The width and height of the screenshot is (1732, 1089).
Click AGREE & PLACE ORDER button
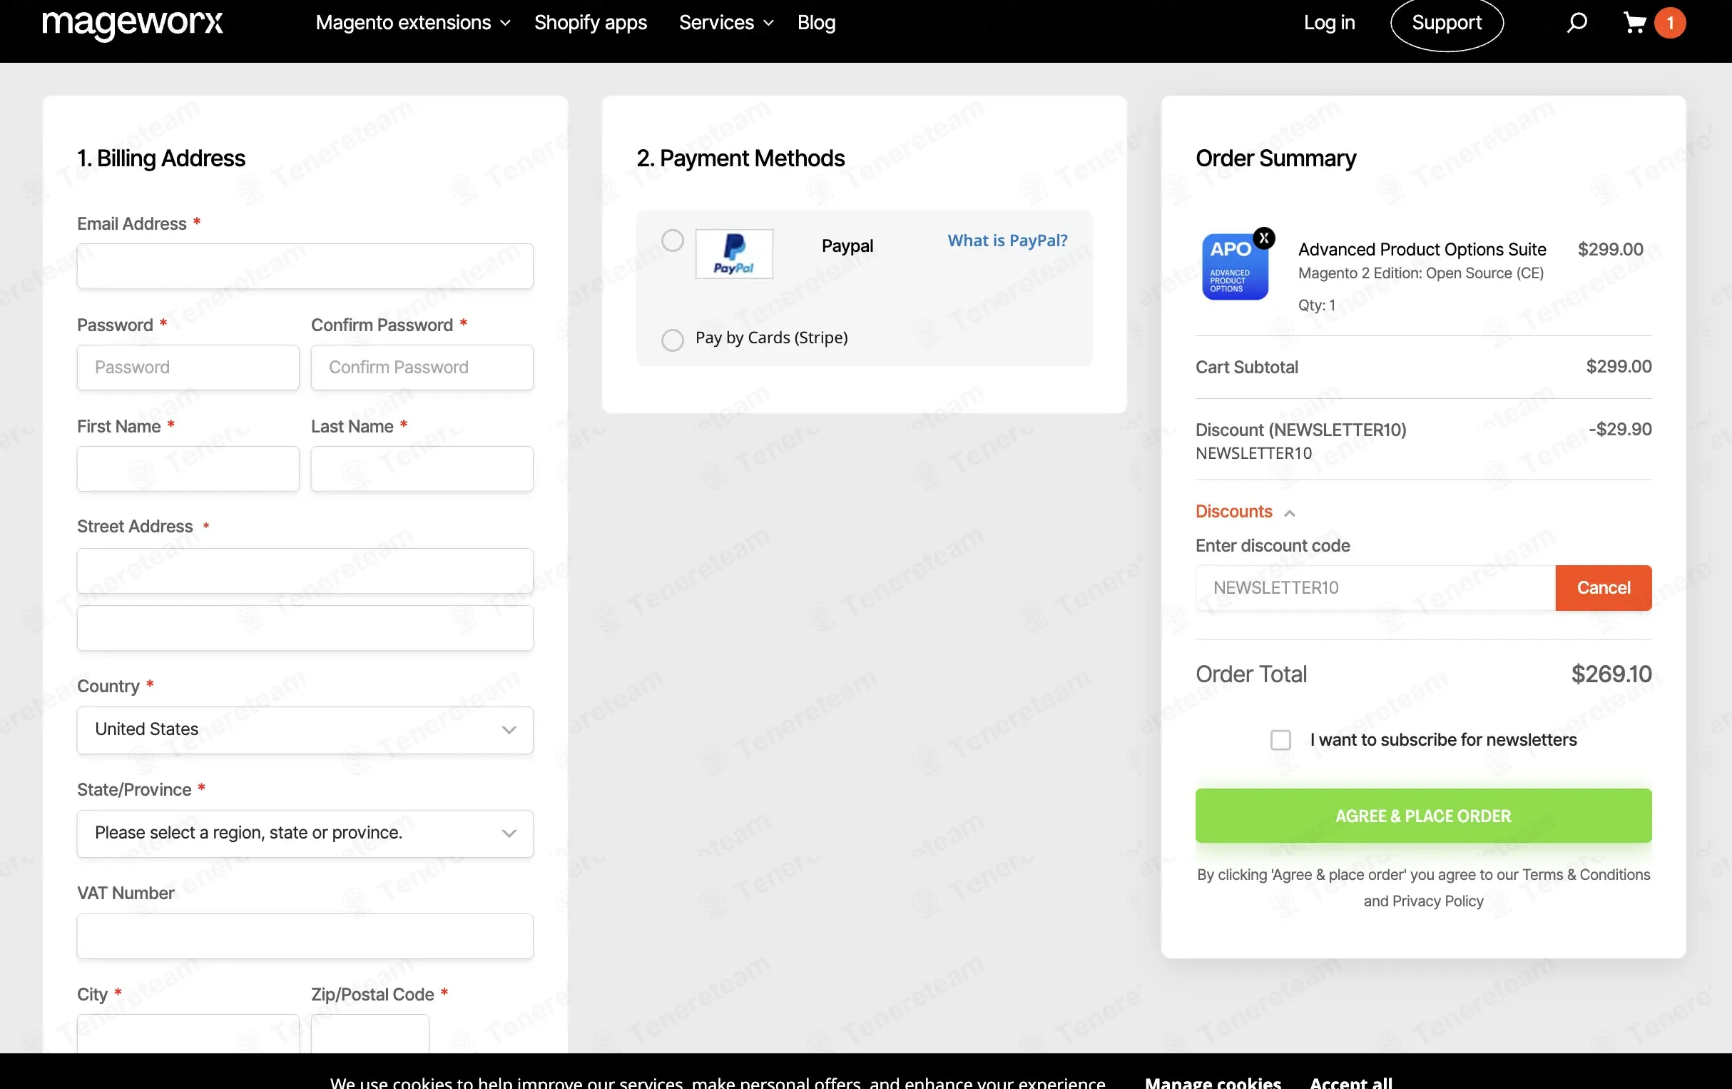point(1423,816)
